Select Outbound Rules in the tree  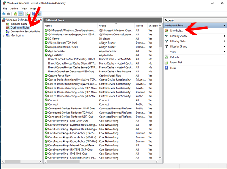(20, 28)
